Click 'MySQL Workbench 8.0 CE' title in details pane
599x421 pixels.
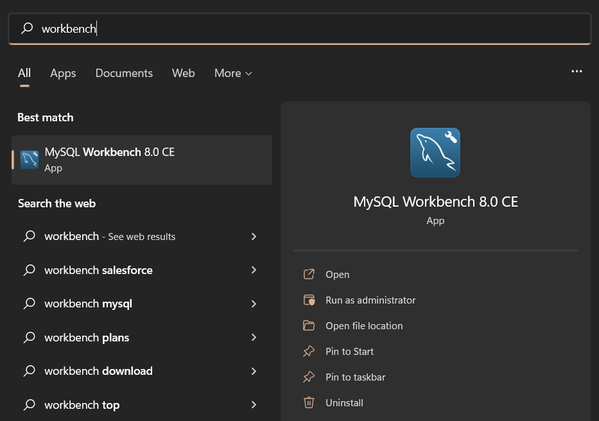pos(435,202)
